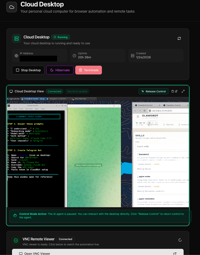The height and width of the screenshot is (255, 200).
Task: Click the server icon beside Created
Action: click(x=133, y=56)
